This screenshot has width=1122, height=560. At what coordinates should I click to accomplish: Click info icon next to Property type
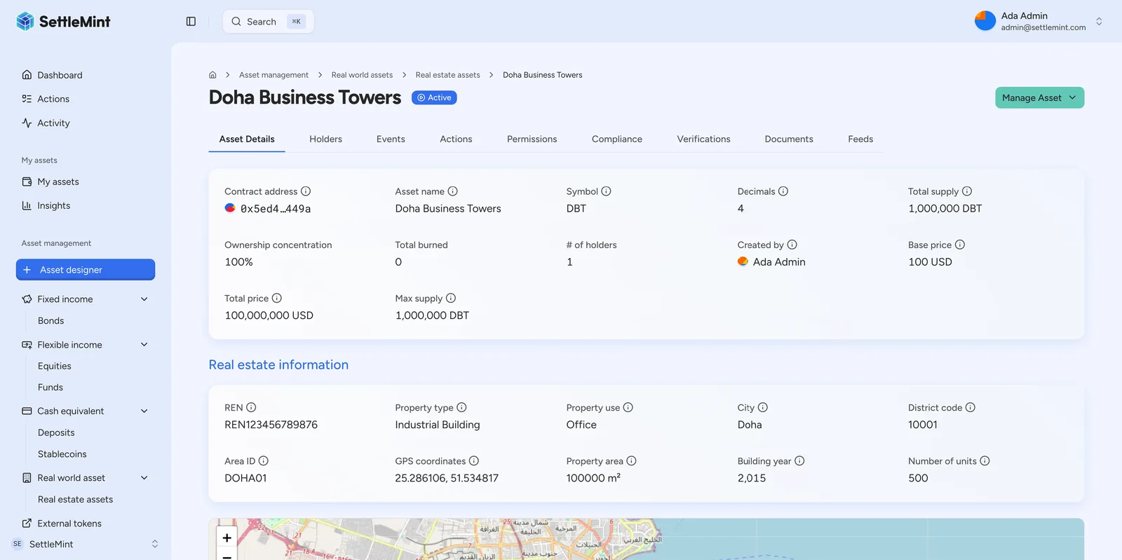point(461,407)
